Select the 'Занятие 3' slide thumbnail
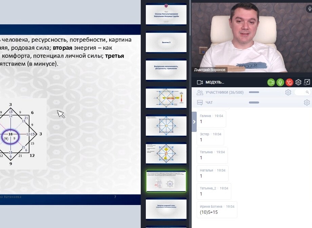Image resolution: width=312 pixels, height=228 pixels. [166, 42]
